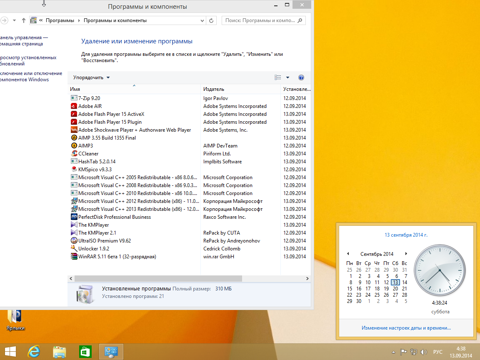Click the search magnifier icon
Viewport: 480px width, 360px height.
[x=300, y=20]
